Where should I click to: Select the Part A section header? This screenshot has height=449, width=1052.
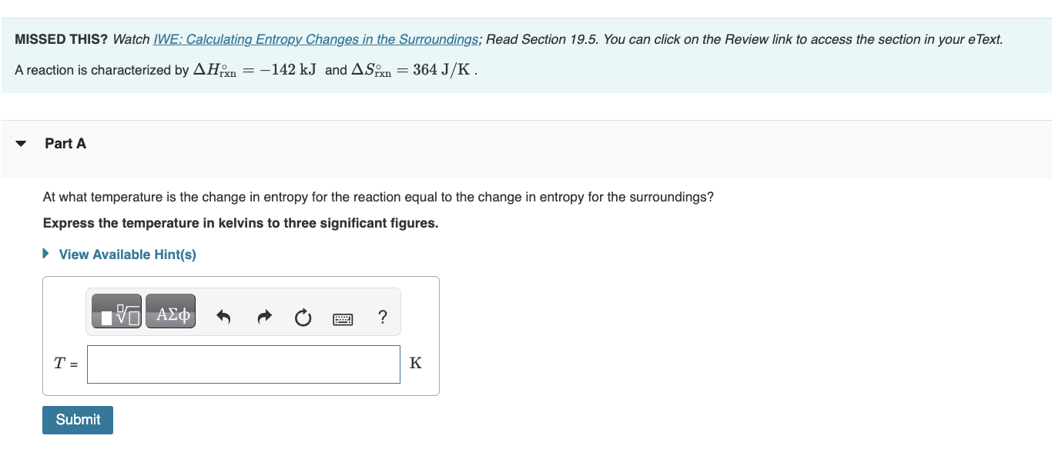65,143
